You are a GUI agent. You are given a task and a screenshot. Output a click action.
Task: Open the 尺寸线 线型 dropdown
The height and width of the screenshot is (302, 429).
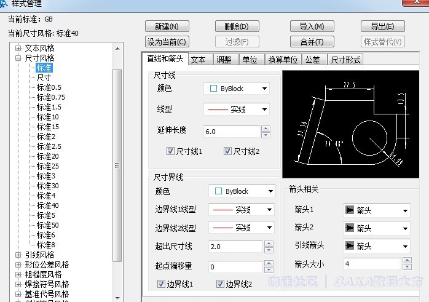click(x=236, y=109)
